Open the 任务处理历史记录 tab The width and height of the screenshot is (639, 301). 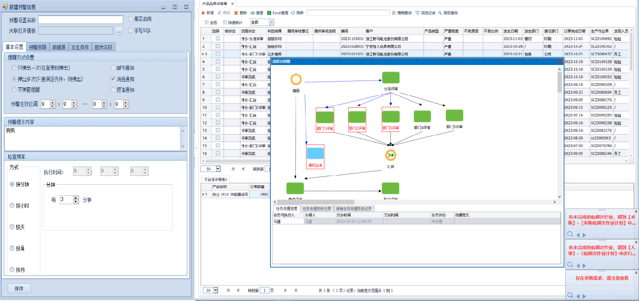pos(317,209)
